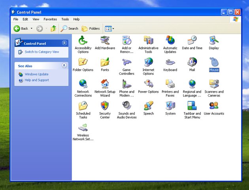Select Scheduled Tasks icon
Viewport: 249px width, 190px height.
click(x=83, y=106)
